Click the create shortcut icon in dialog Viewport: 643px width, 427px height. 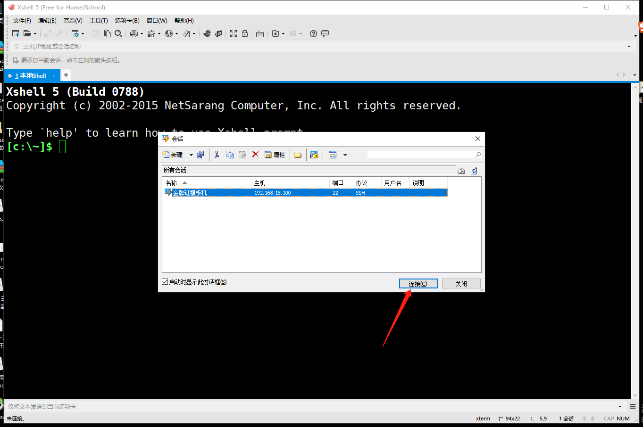(314, 155)
